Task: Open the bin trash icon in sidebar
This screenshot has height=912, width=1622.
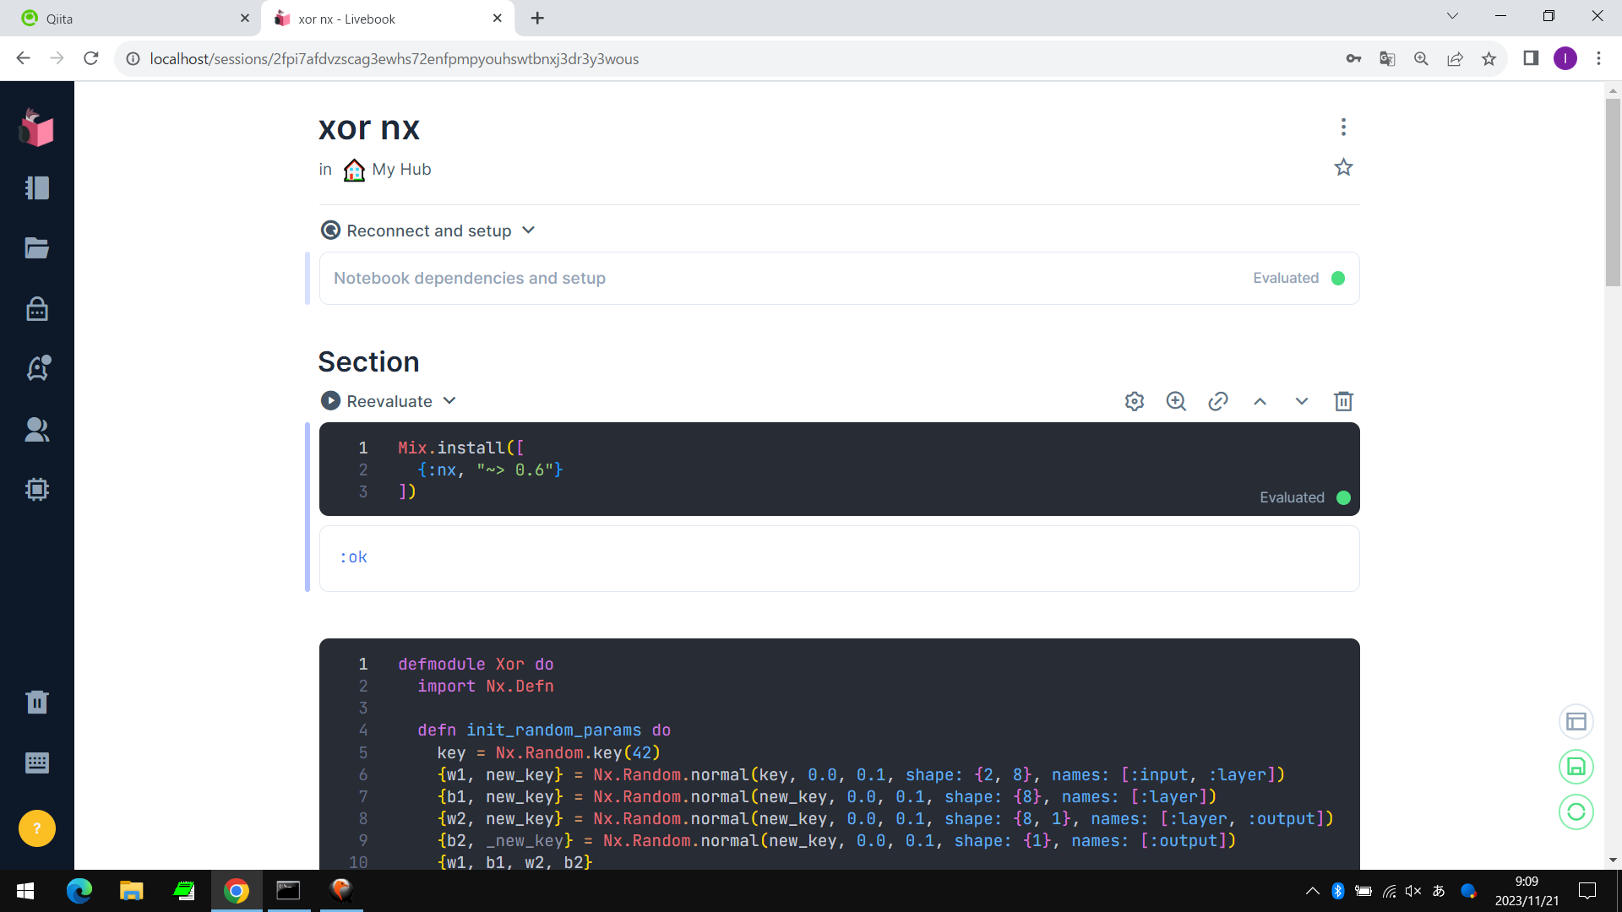Action: (x=37, y=703)
